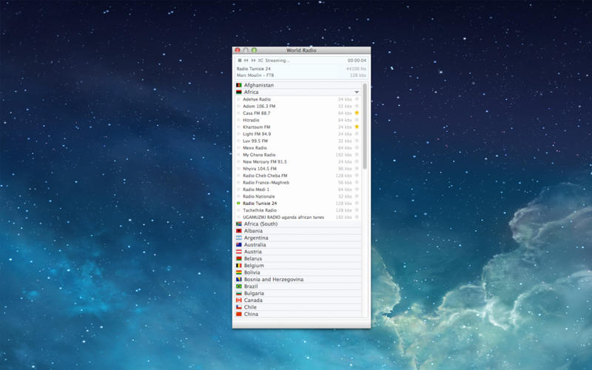Click the Canada flag icon
Screen dimensions: 592x370
[239, 300]
